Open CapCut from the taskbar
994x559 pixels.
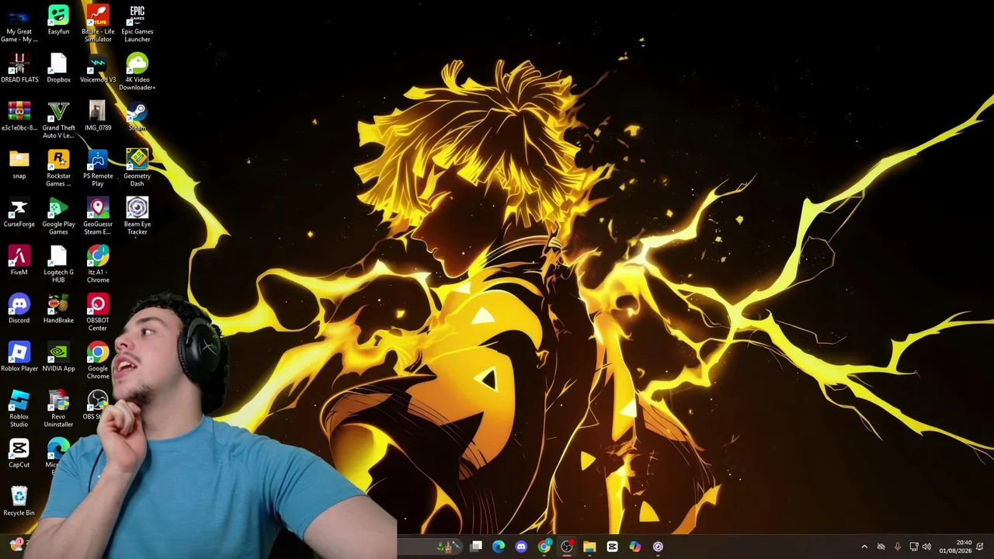[613, 547]
